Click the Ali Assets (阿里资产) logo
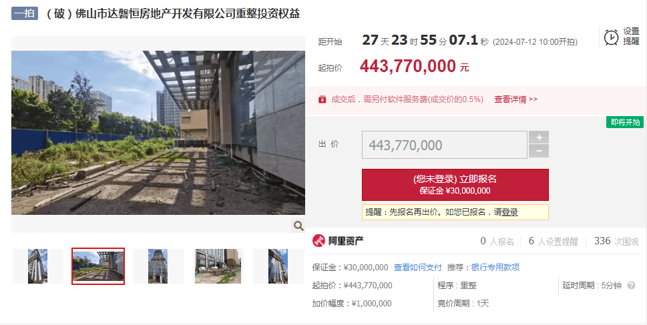Image resolution: width=647 pixels, height=325 pixels. pos(338,240)
